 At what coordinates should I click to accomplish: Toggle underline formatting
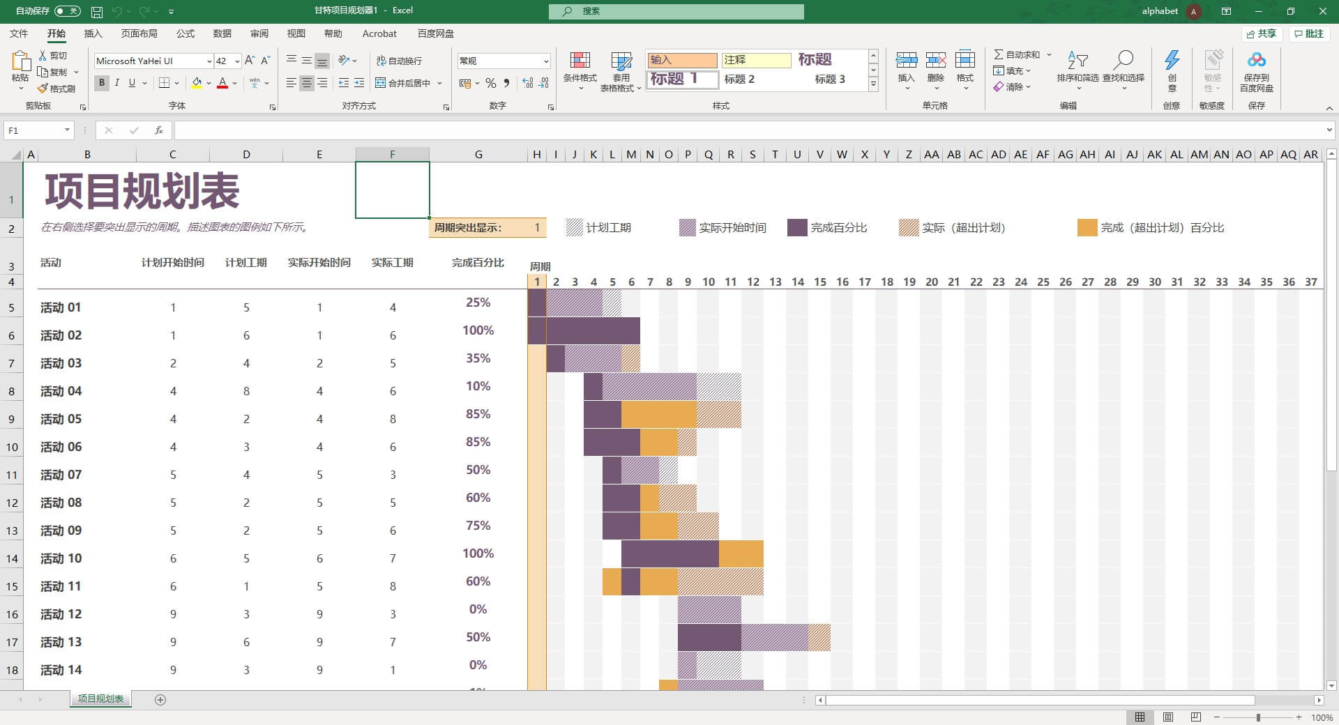[131, 83]
